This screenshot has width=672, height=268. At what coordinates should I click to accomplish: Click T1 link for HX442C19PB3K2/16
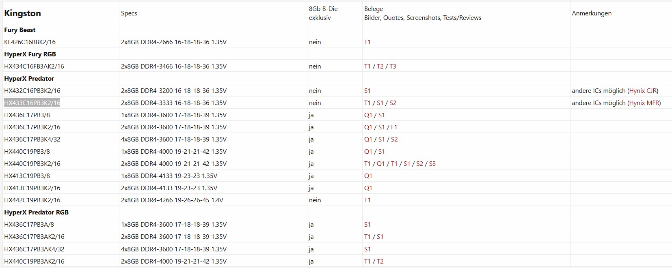[x=367, y=200]
